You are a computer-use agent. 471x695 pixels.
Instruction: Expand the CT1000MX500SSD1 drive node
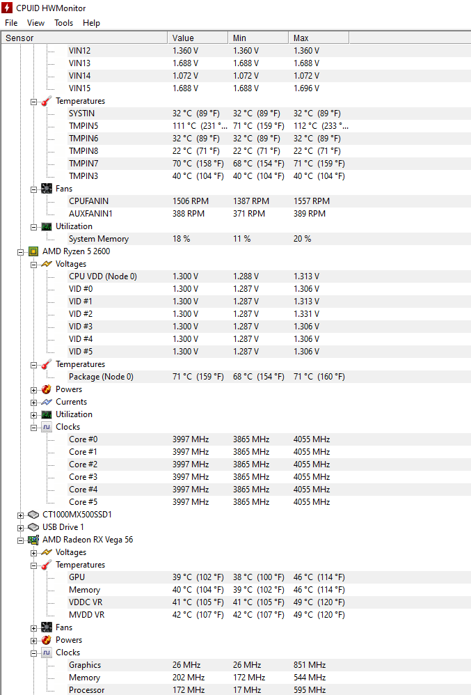20,515
